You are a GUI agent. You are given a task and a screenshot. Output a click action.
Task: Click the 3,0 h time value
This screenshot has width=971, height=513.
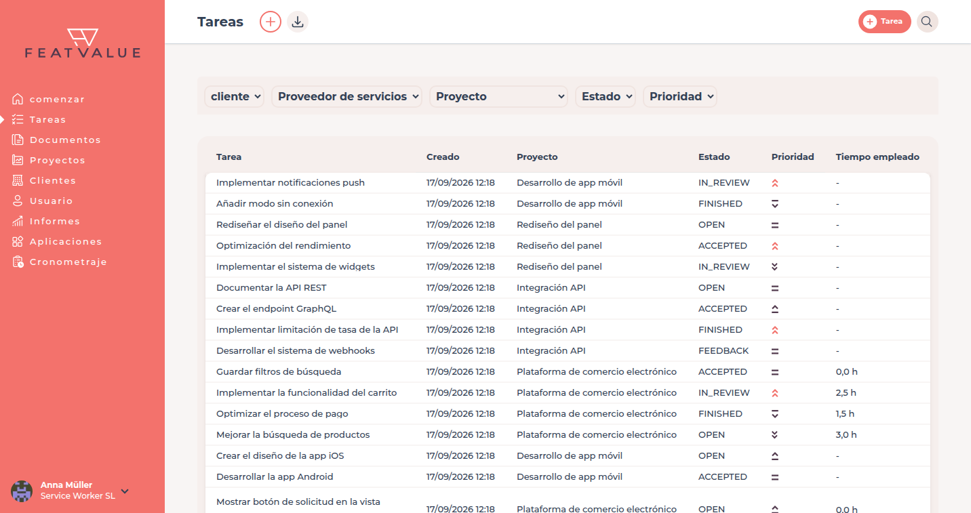(x=846, y=434)
